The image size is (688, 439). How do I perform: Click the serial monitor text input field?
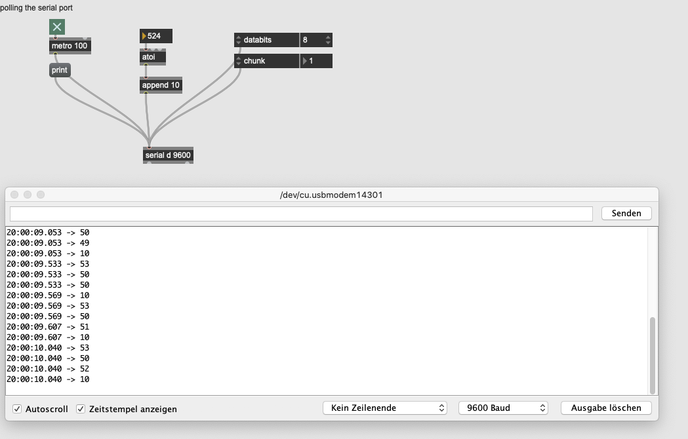click(x=301, y=214)
